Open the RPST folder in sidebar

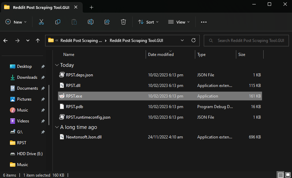[18, 143]
